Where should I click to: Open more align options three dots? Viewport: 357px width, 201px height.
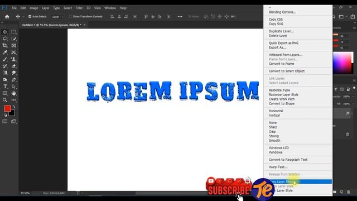coord(180,17)
